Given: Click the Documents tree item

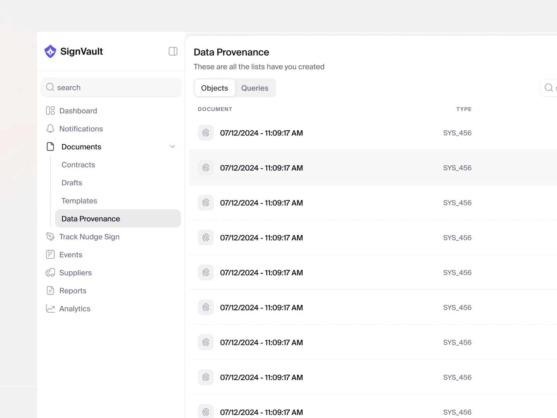Looking at the screenshot, I should tap(81, 147).
